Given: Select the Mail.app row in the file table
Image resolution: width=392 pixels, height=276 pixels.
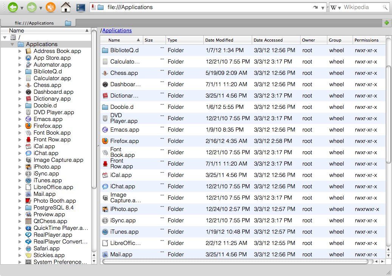Looking at the screenshot, I should [x=243, y=254].
